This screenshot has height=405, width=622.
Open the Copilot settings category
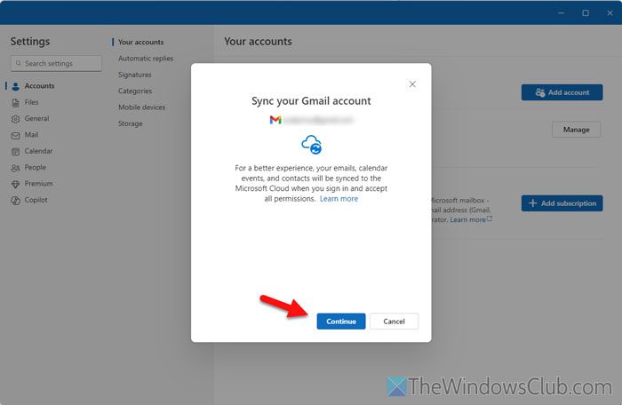[x=36, y=200]
